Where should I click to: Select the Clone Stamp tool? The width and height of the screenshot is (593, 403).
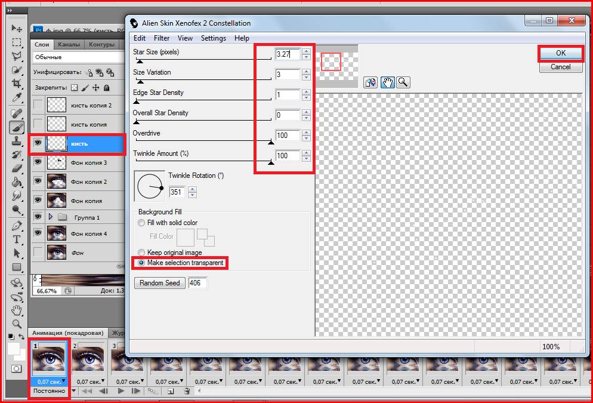17,141
